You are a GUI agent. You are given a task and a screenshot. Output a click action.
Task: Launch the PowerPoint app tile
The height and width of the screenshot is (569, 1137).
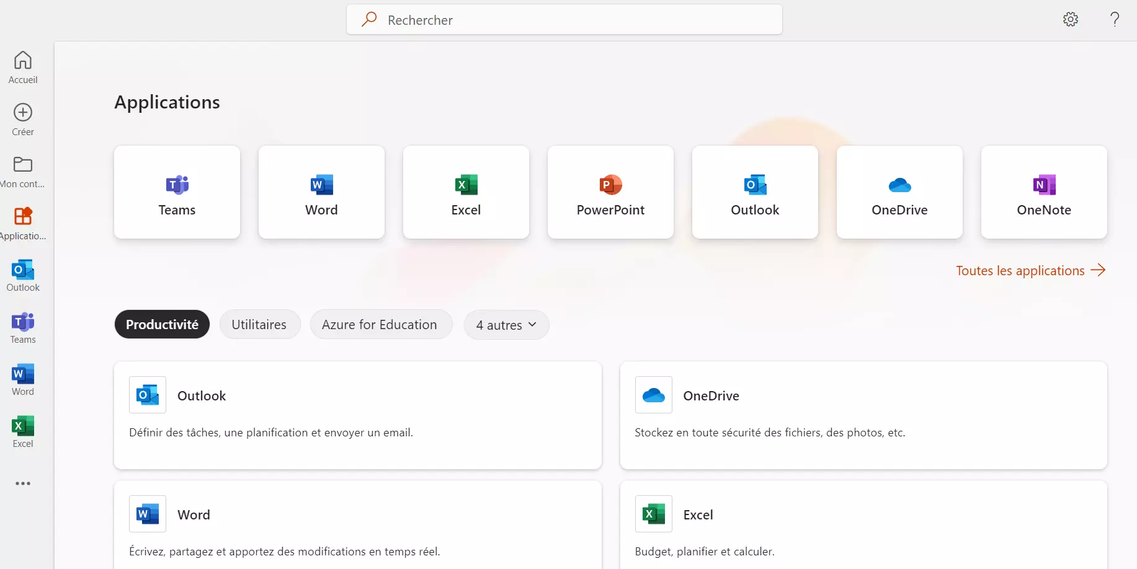(610, 192)
